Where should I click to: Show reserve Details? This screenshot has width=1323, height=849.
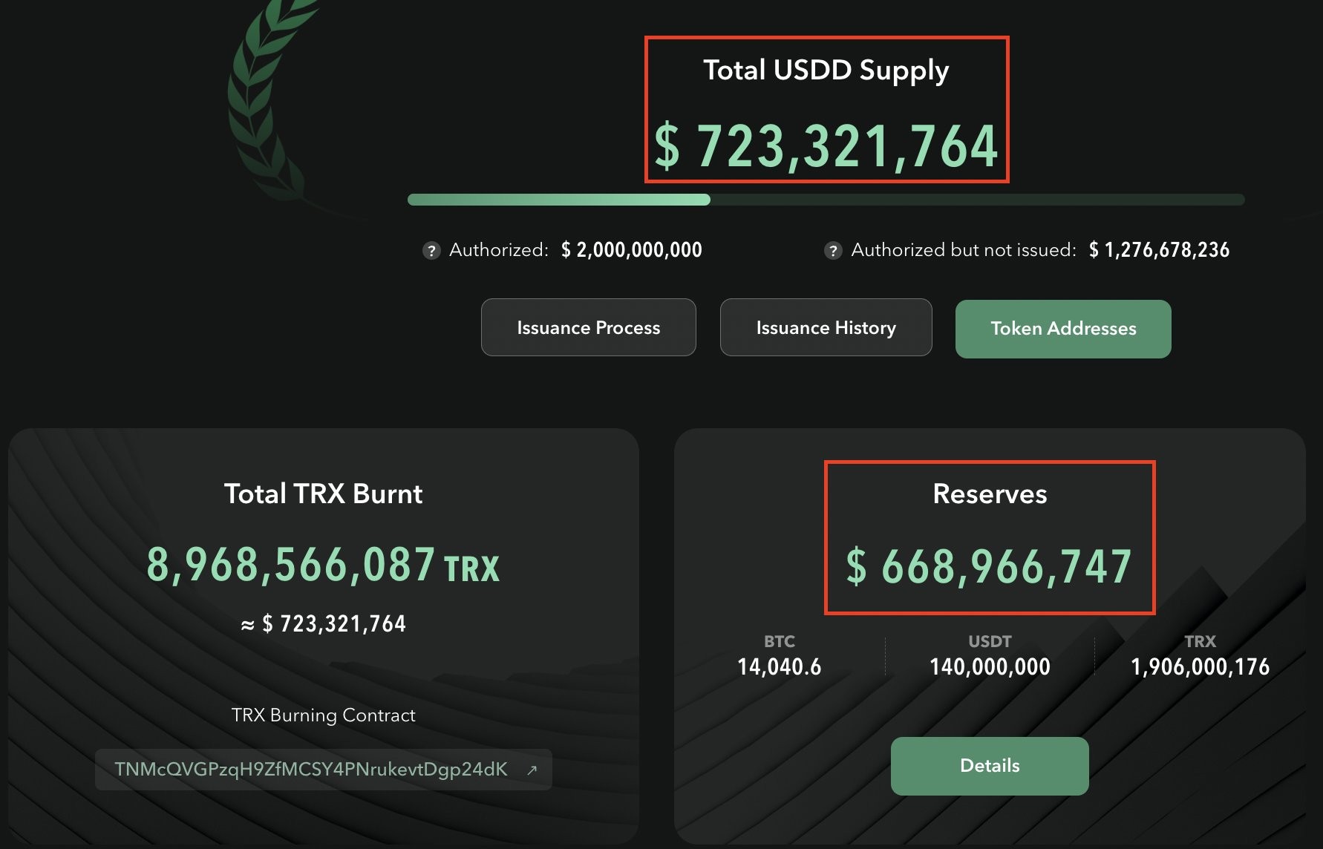990,766
